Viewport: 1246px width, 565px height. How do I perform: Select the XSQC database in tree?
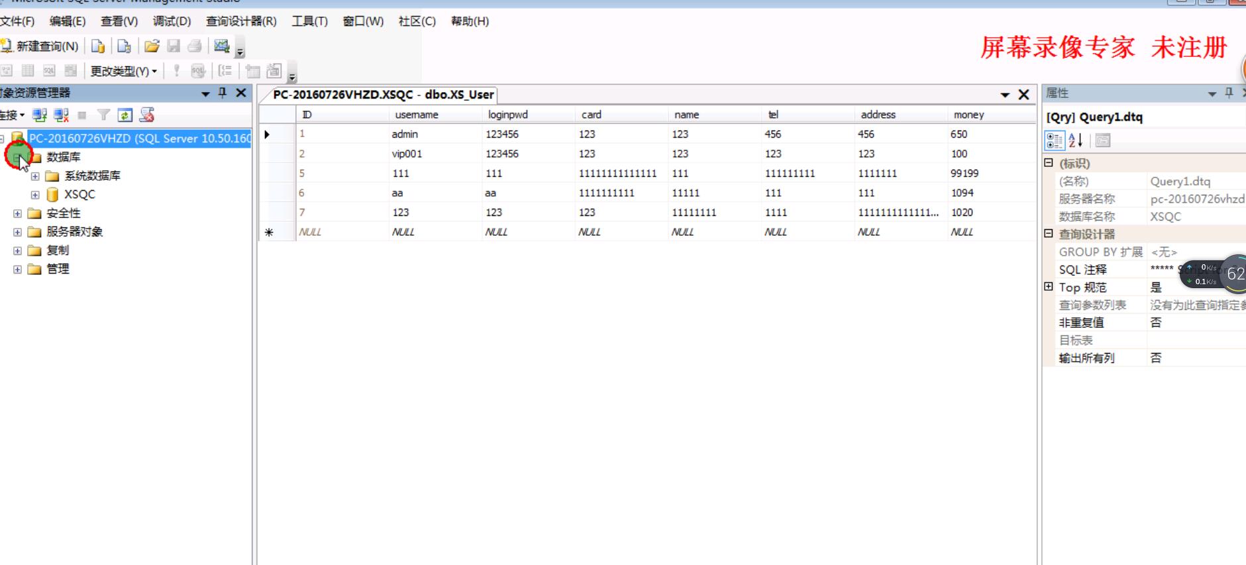[x=79, y=195]
